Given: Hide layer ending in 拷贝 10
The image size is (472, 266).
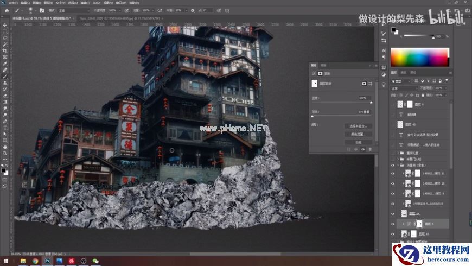Looking at the screenshot, I should [393, 183].
